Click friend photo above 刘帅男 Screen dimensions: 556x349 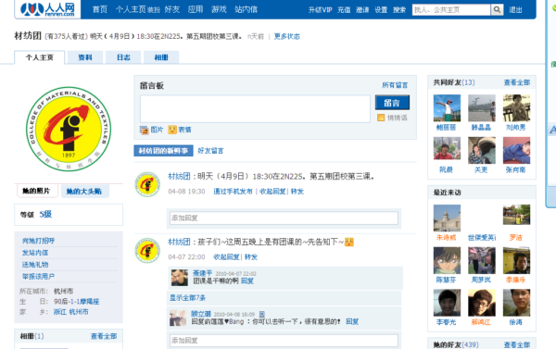[516, 108]
